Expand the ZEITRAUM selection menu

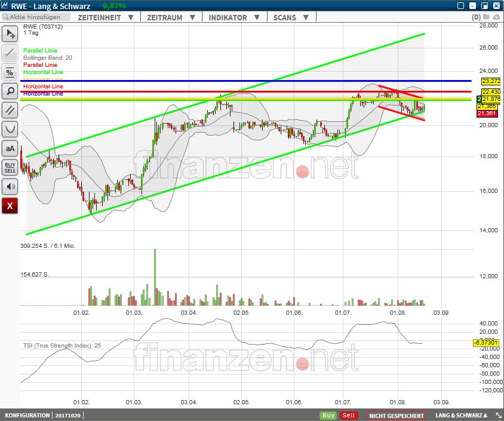pos(171,17)
